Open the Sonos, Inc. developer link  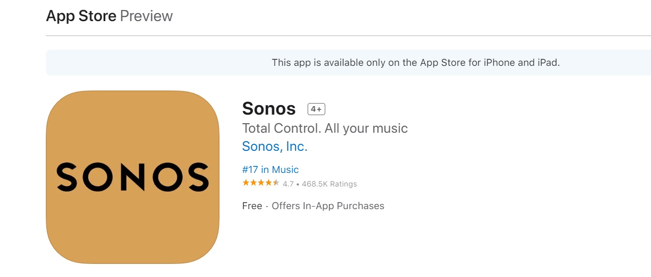(274, 146)
